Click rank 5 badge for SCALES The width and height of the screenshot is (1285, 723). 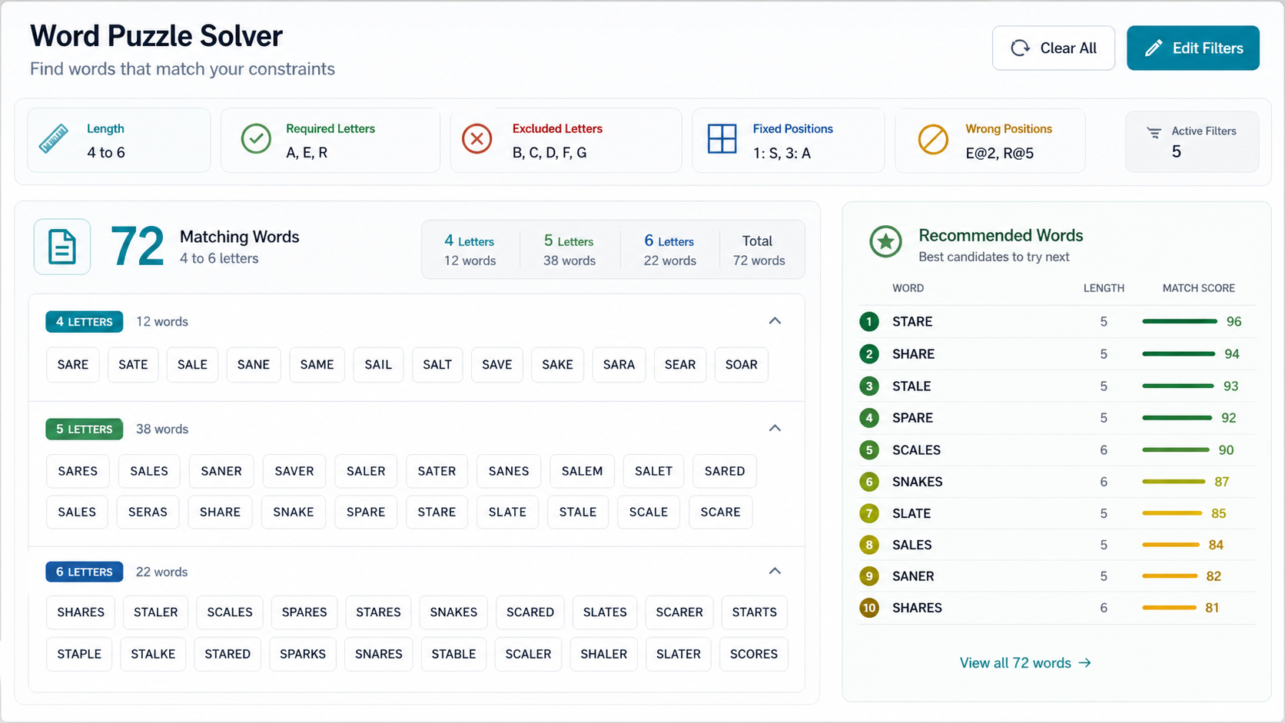tap(869, 450)
